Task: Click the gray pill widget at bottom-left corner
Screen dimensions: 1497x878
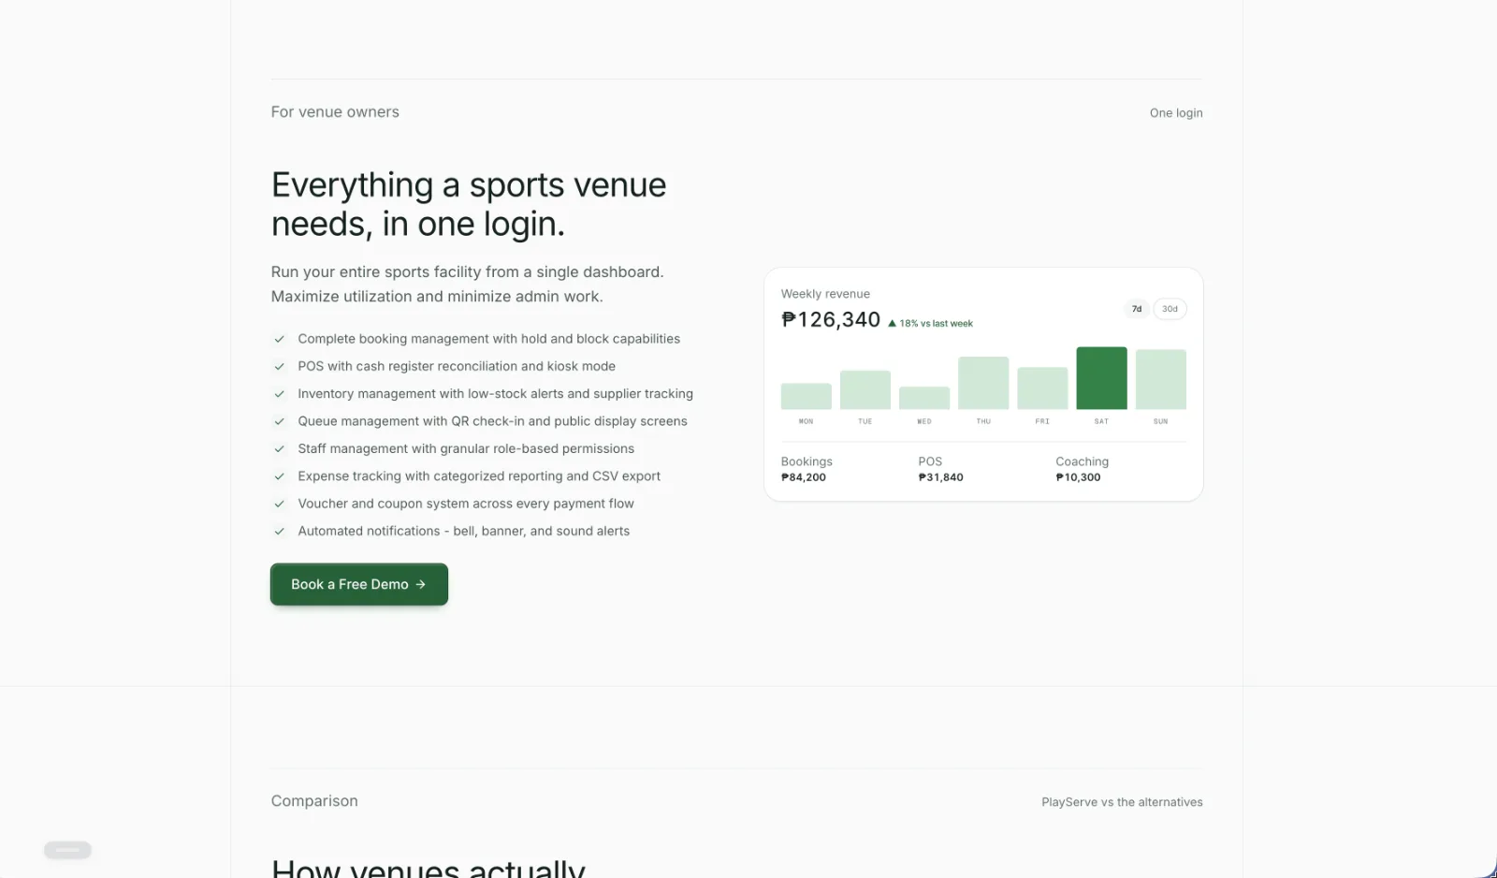Action: click(67, 850)
